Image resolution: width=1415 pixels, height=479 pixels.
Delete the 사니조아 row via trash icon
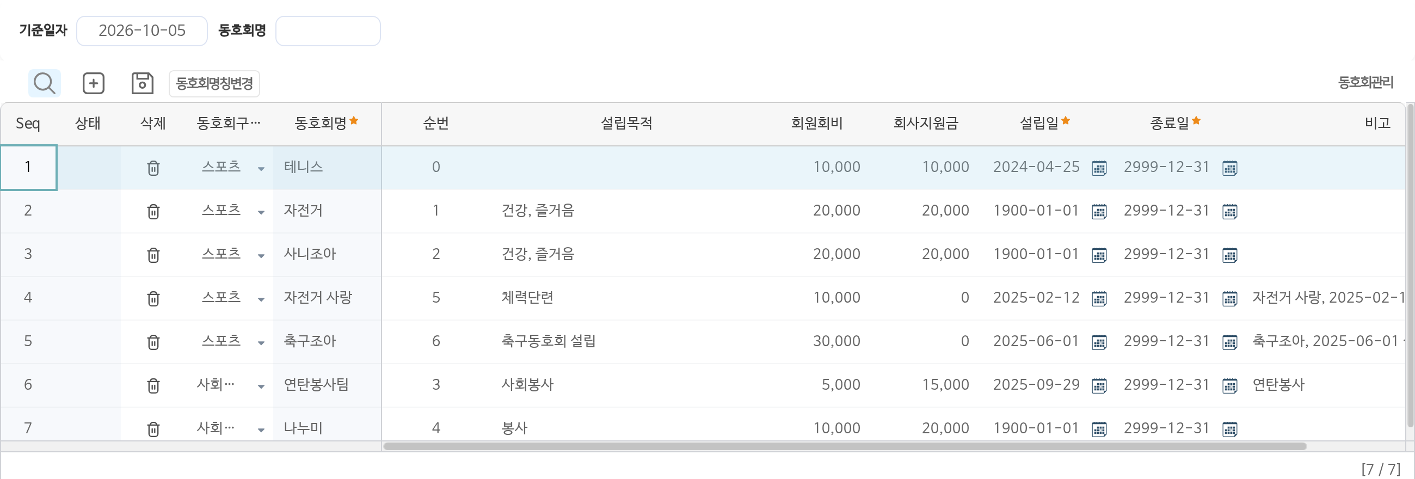point(153,255)
